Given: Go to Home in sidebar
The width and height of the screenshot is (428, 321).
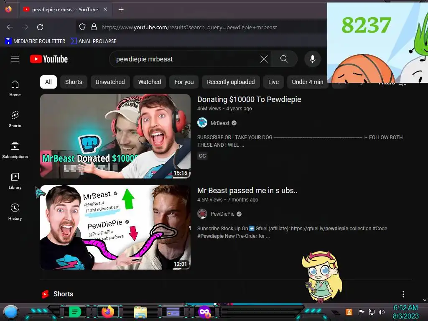Looking at the screenshot, I should click(15, 89).
